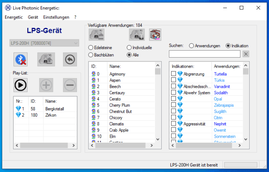
Task: Open the Energetic menu
Action: pyautogui.click(x=14, y=17)
